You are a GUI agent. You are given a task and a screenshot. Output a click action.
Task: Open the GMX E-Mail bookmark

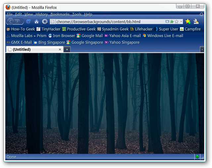[19, 42]
